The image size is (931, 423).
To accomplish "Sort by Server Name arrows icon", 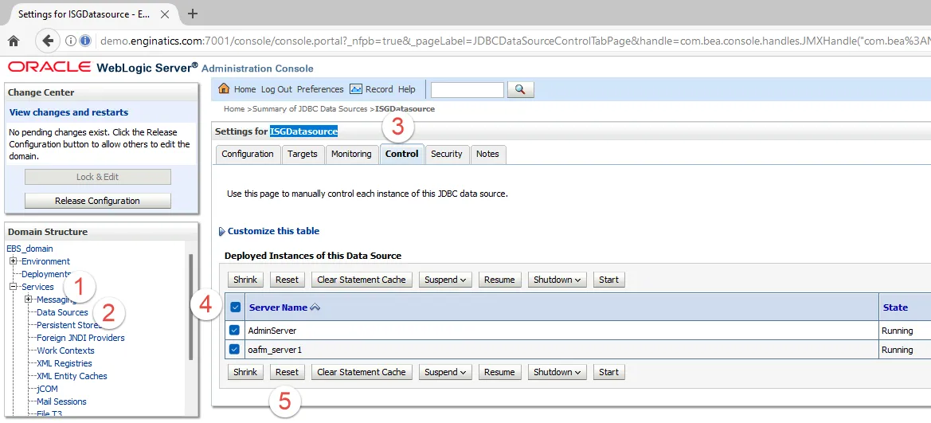I will [315, 307].
